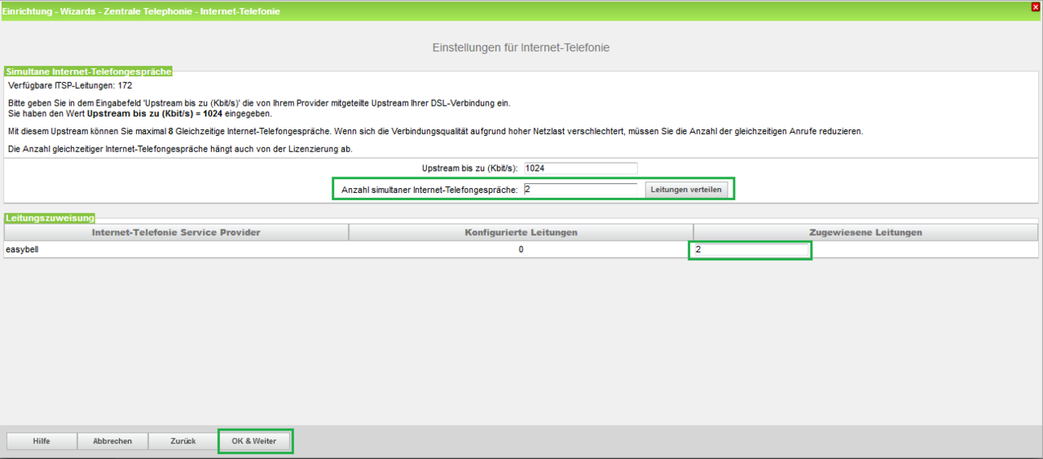Click the Konfigurierte Leitungen column header

tap(521, 233)
